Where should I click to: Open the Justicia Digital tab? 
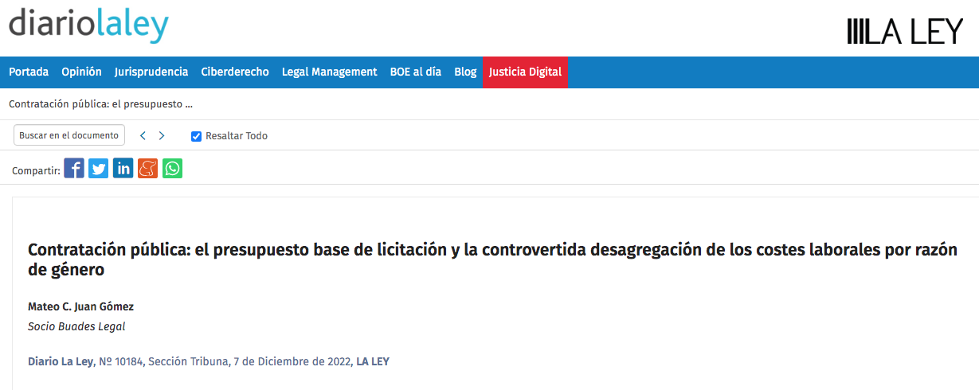click(525, 72)
